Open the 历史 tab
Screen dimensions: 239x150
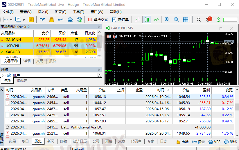click(x=38, y=141)
